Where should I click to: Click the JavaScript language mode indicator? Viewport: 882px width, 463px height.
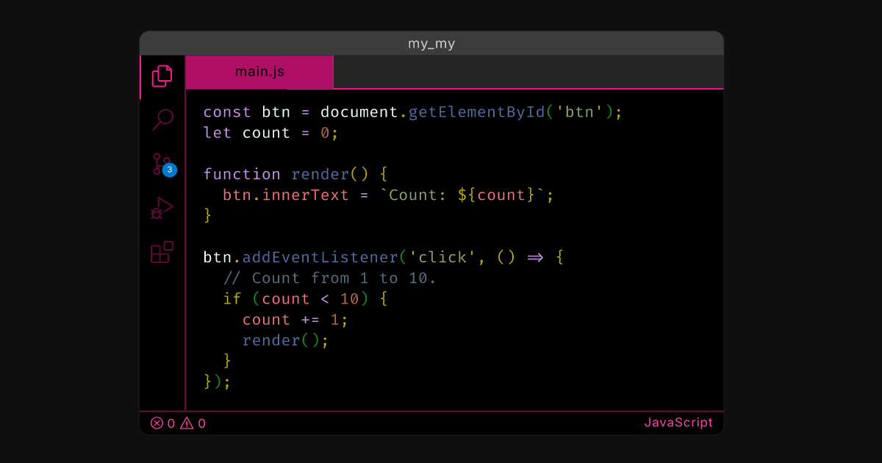pos(678,423)
